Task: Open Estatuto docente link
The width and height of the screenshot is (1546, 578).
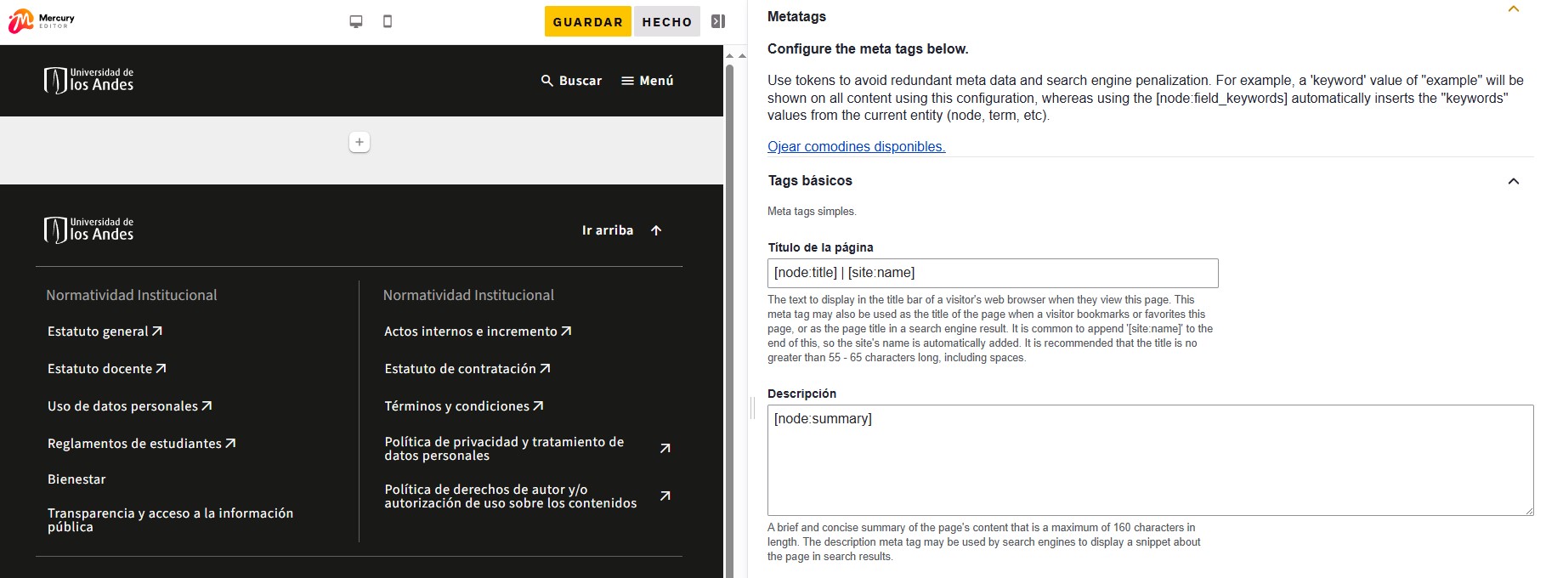Action: click(x=107, y=369)
